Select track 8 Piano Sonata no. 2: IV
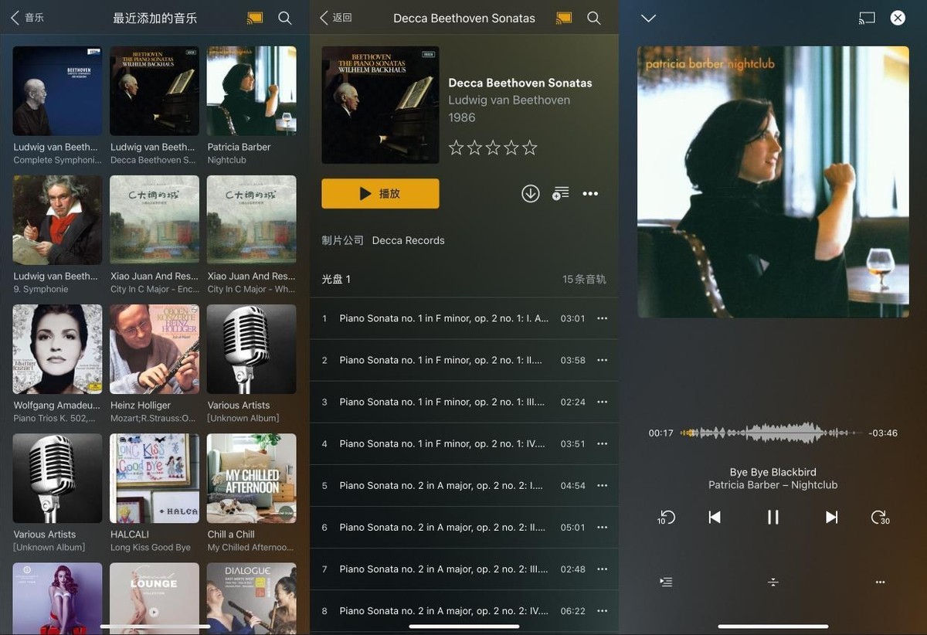 point(463,610)
